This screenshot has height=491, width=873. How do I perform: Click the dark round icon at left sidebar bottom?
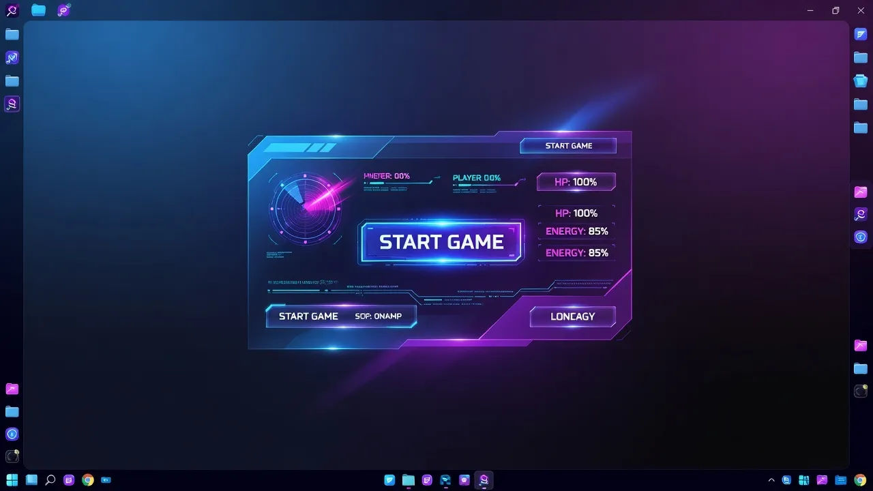point(12,456)
